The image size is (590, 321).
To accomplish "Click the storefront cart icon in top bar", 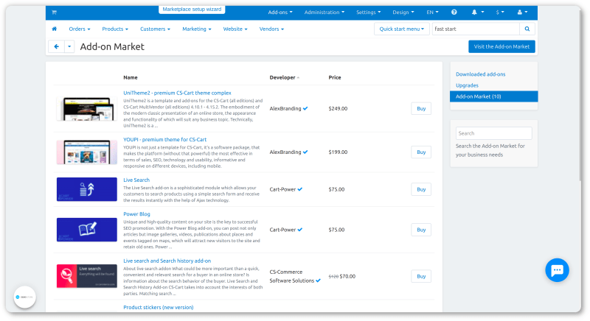I will pyautogui.click(x=54, y=13).
